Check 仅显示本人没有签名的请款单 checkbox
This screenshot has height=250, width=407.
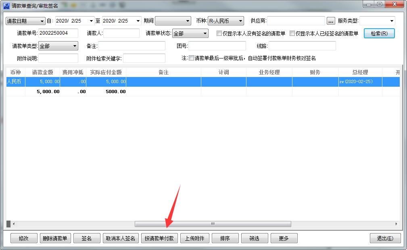click(x=219, y=33)
